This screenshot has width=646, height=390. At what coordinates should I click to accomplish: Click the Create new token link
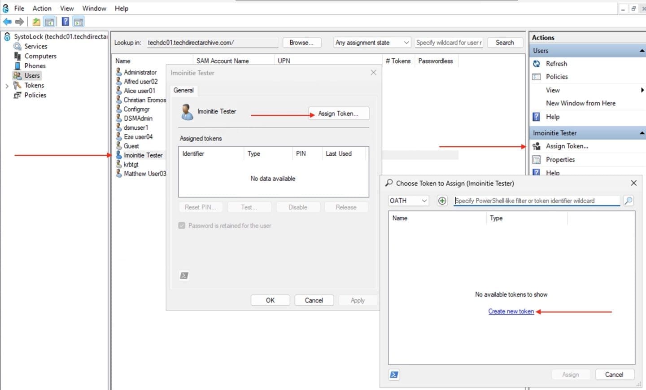tap(511, 311)
